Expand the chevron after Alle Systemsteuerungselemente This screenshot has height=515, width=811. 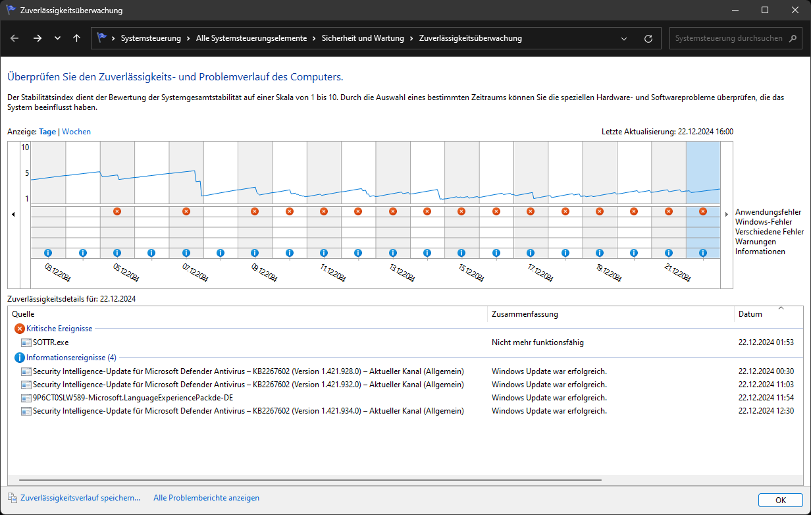(x=314, y=38)
